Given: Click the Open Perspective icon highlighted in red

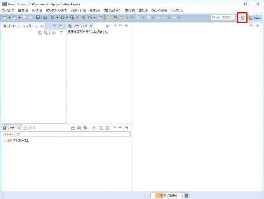Looking at the screenshot, I should click(x=242, y=18).
